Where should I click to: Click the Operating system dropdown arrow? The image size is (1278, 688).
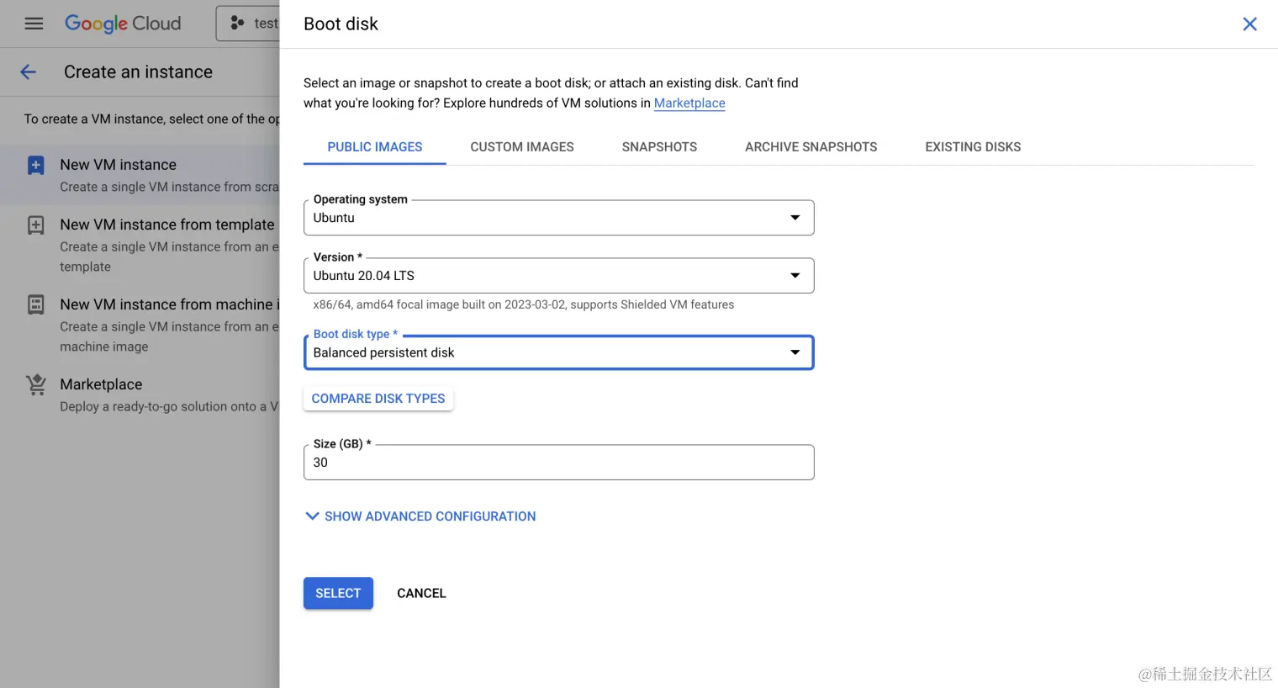[795, 218]
